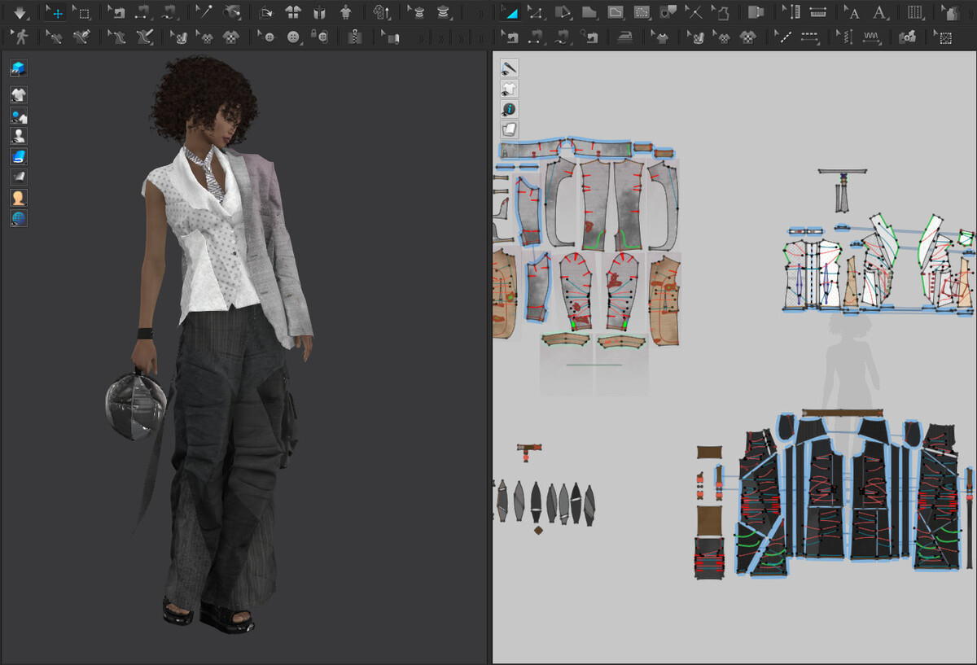Select the pucker wavy line tool
The image size is (977, 665).
(x=871, y=37)
